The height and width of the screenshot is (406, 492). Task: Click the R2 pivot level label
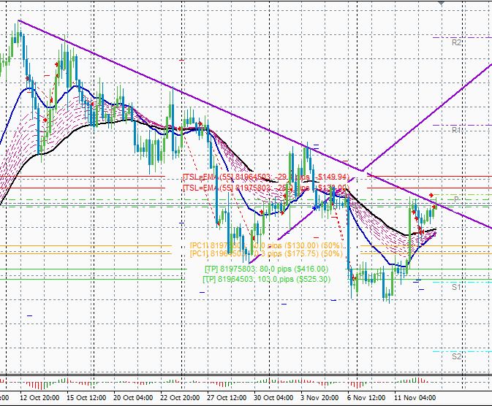point(456,42)
